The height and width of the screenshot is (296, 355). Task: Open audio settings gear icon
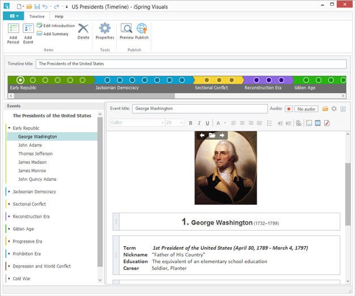pyautogui.click(x=334, y=109)
